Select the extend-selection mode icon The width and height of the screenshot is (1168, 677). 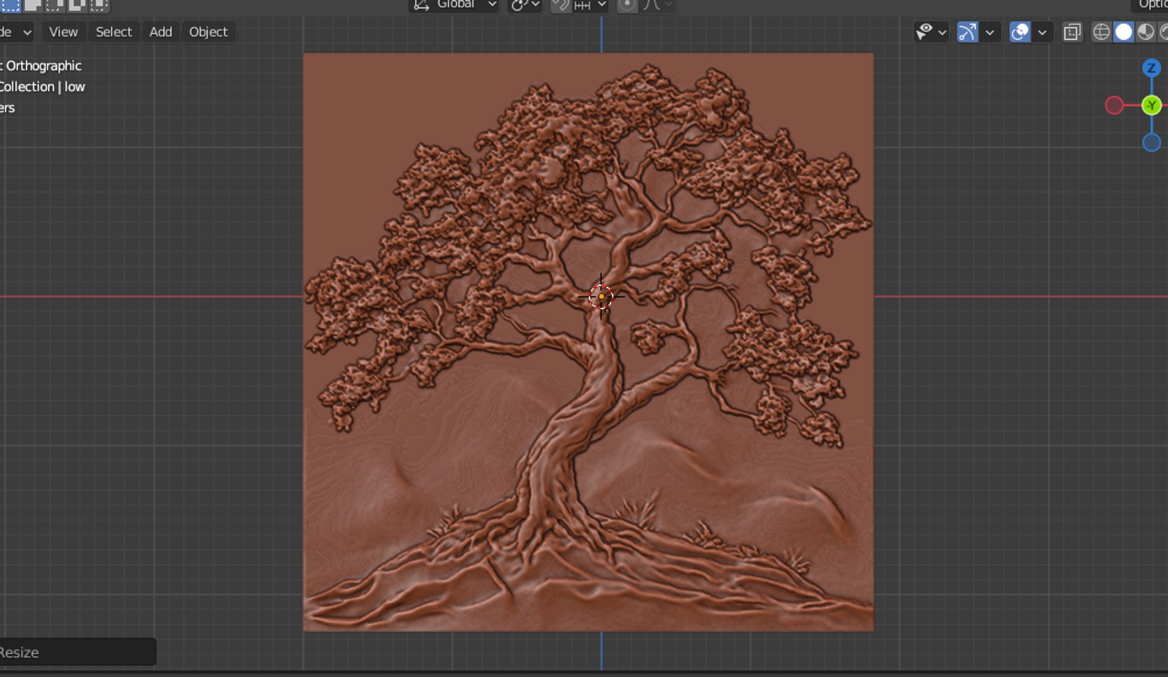pos(33,5)
